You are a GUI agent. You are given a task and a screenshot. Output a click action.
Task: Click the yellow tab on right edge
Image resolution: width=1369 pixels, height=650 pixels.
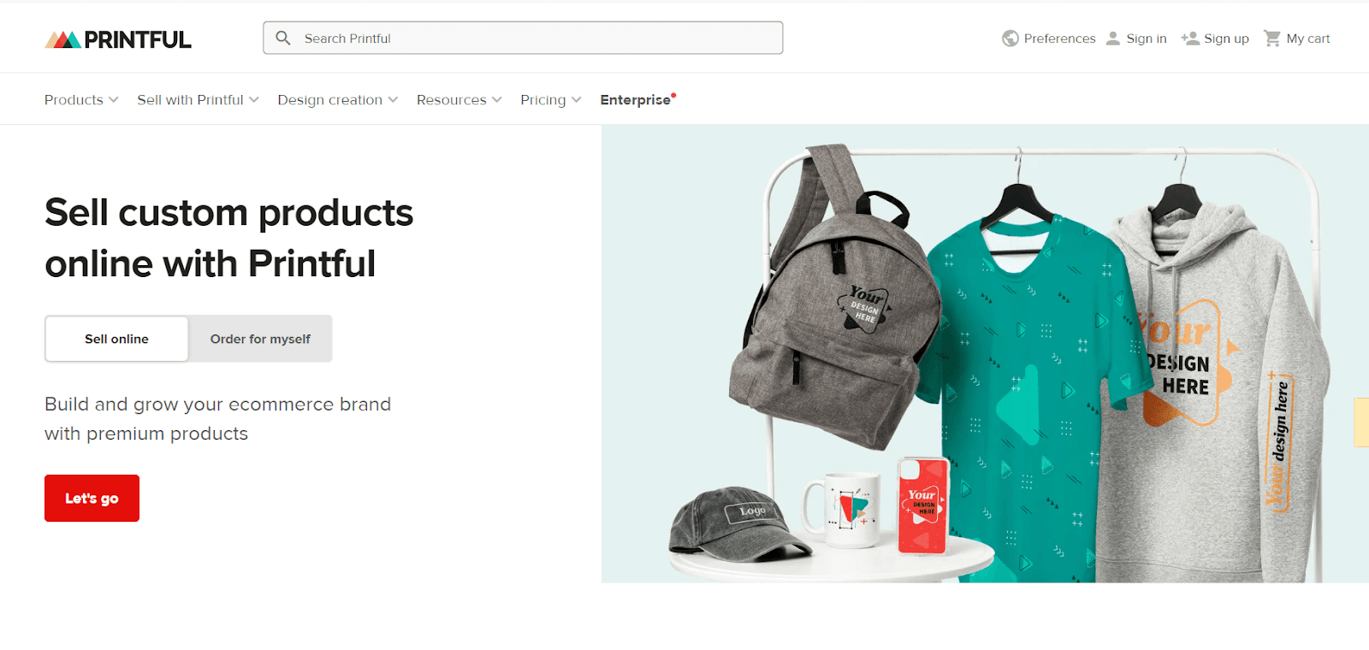(x=1361, y=422)
